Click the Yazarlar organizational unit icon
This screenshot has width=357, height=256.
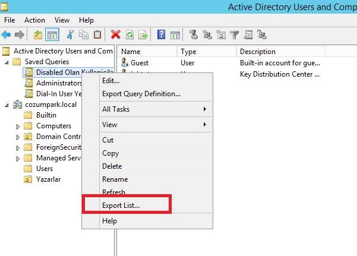pos(28,179)
